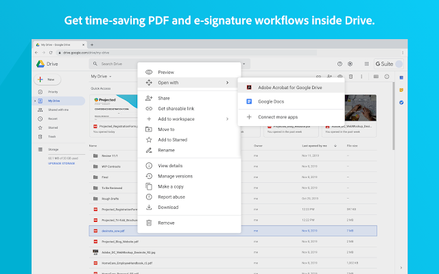Open the Help question mark icon
This screenshot has width=439, height=274.
340,64
